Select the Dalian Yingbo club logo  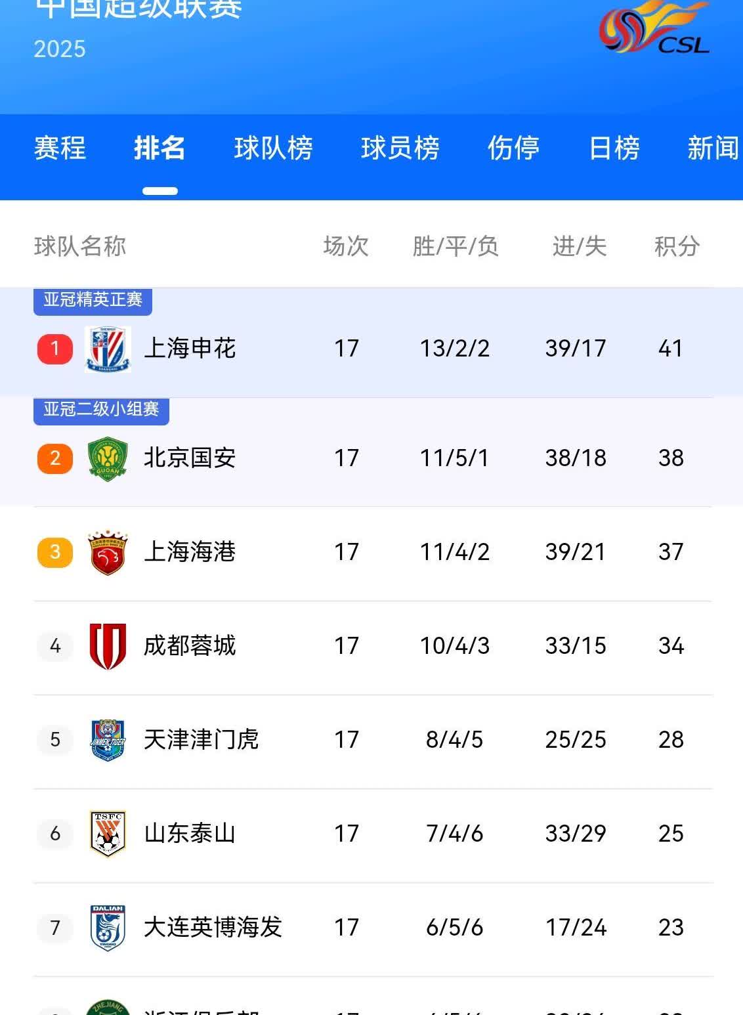108,928
